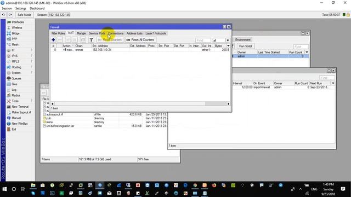Open Windows Start menu
Image resolution: width=351 pixels, height=197 pixels.
(4, 189)
